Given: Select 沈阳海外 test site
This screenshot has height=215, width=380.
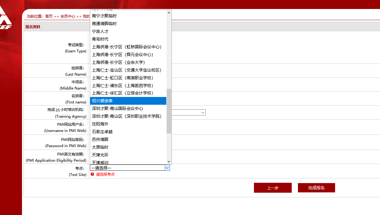Looking at the screenshot, I should pyautogui.click(x=128, y=124).
